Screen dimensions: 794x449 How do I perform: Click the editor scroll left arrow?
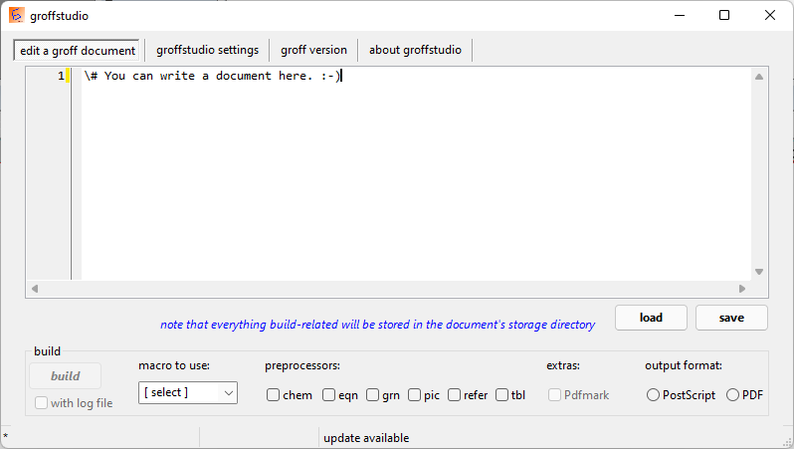[x=35, y=289]
